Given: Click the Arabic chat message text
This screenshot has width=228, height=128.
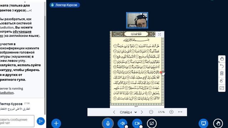Looking at the screenshot, I should [15, 109].
